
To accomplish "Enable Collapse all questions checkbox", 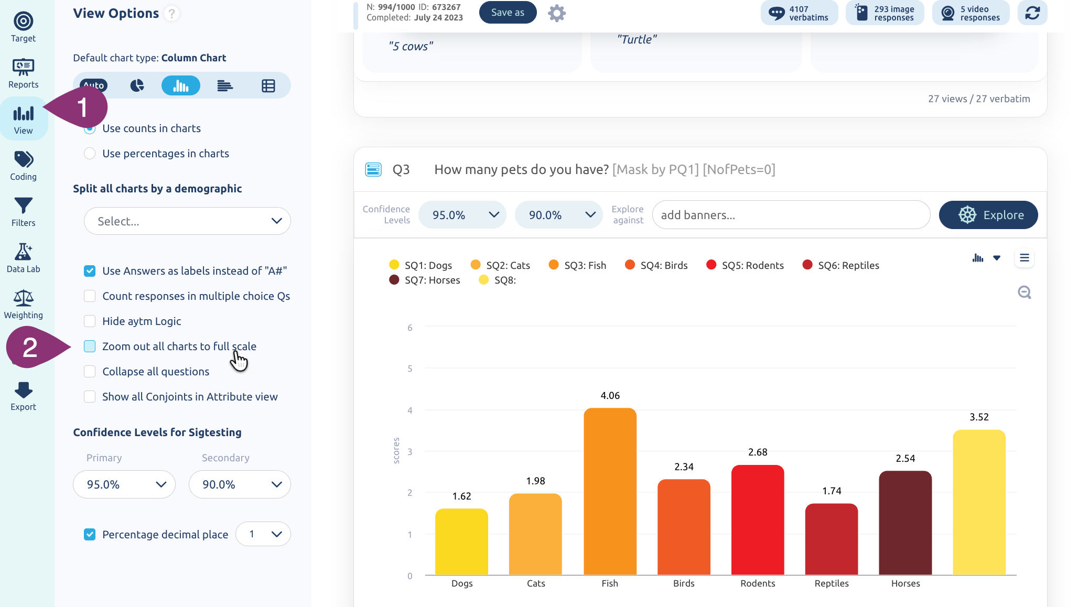I will click(x=90, y=372).
